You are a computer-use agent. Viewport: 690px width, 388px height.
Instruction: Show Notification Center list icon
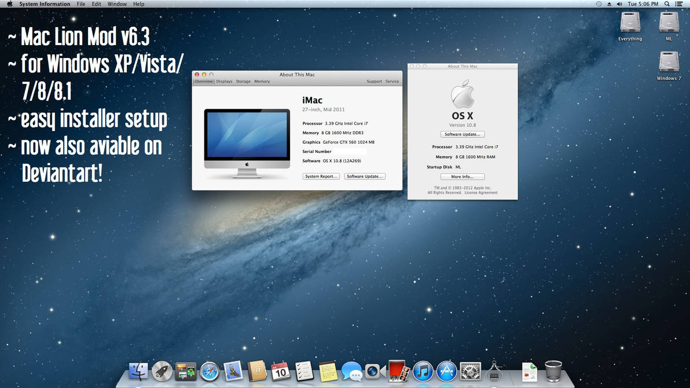click(x=679, y=4)
